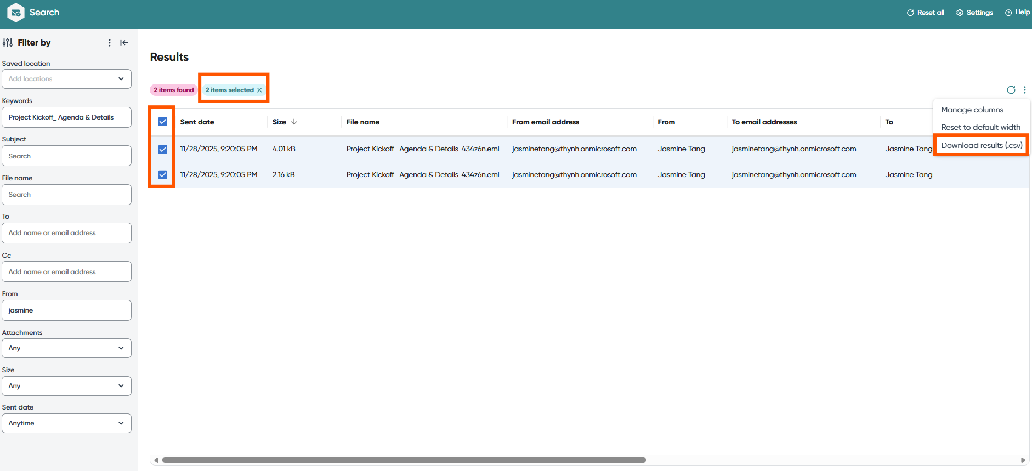
Task: Click the Reset all refresh icon
Action: pyautogui.click(x=910, y=13)
